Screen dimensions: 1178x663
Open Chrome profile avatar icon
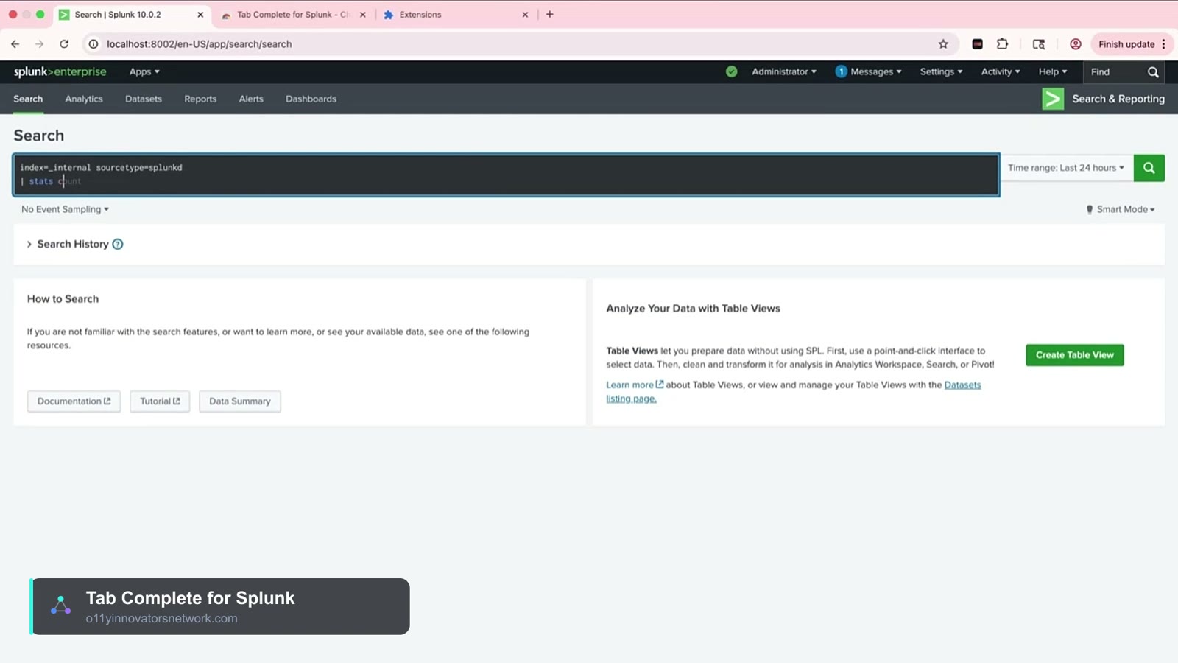point(1075,44)
